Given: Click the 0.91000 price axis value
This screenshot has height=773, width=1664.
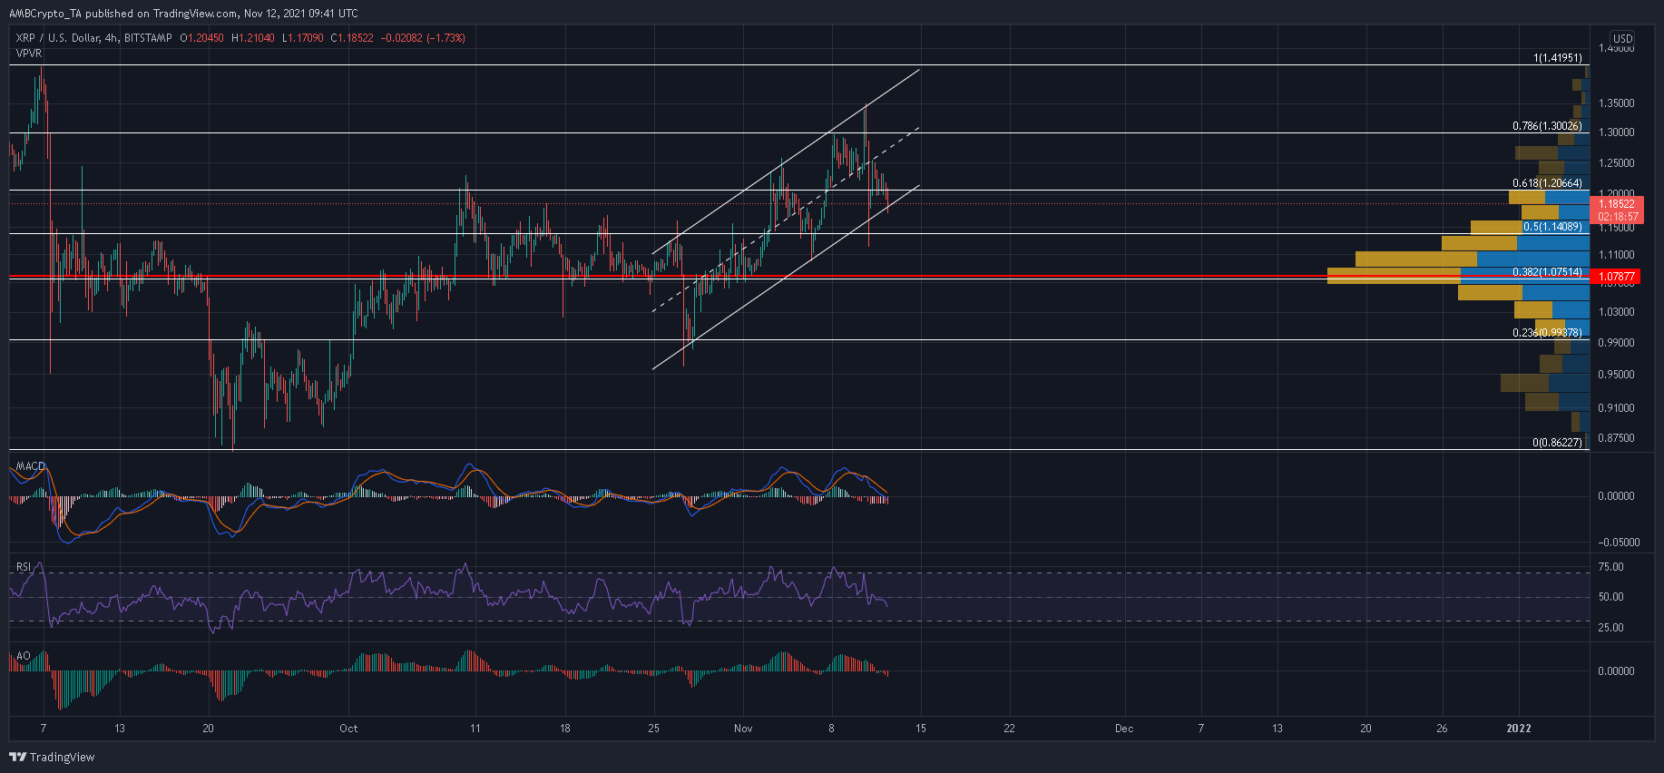Looking at the screenshot, I should pyautogui.click(x=1616, y=408).
